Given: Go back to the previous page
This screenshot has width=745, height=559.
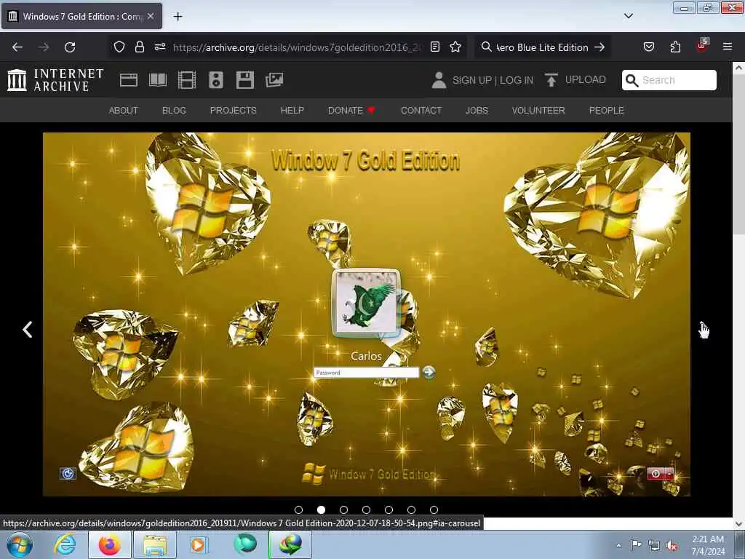Looking at the screenshot, I should (17, 47).
